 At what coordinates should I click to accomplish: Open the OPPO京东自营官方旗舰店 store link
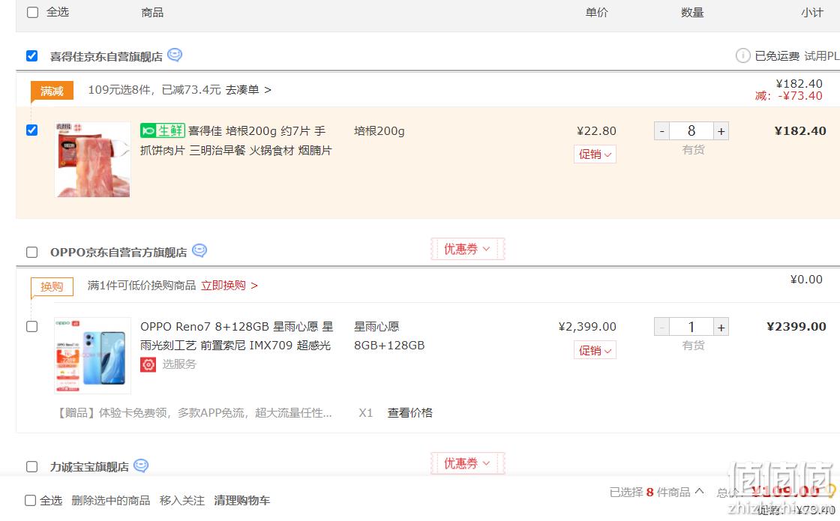[118, 252]
